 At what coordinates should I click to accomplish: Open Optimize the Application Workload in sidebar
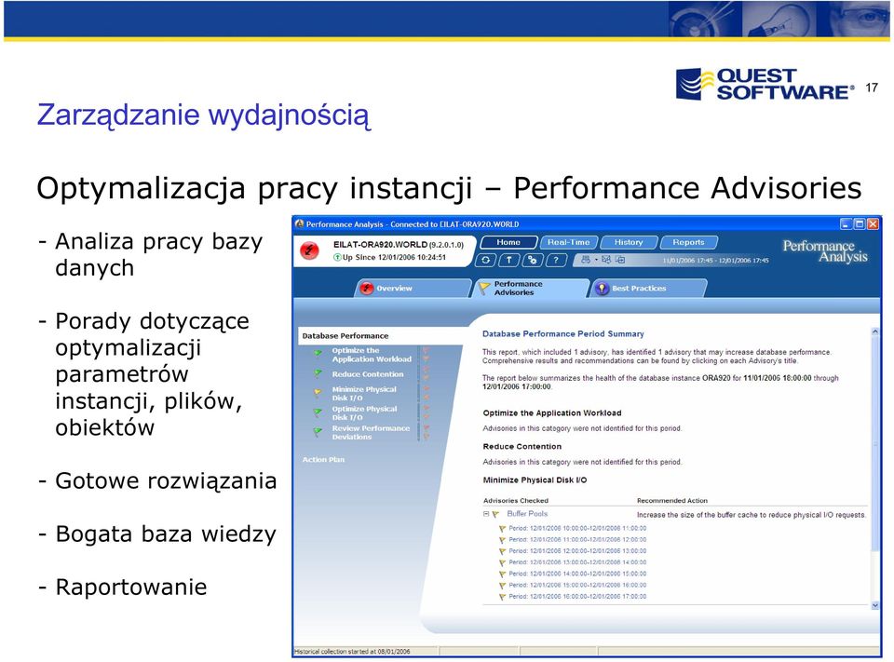pyautogui.click(x=372, y=355)
